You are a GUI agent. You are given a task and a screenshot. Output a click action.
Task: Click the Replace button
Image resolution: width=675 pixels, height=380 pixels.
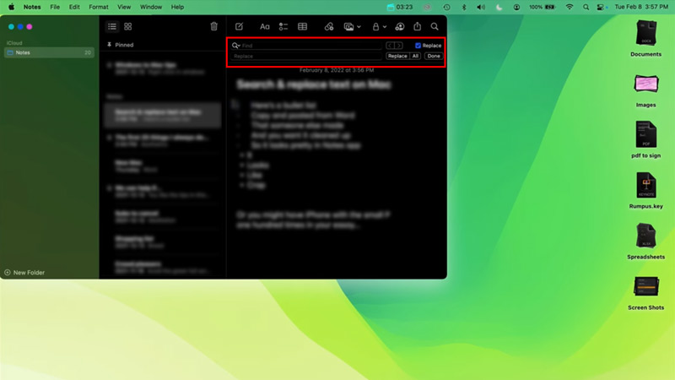coord(397,56)
